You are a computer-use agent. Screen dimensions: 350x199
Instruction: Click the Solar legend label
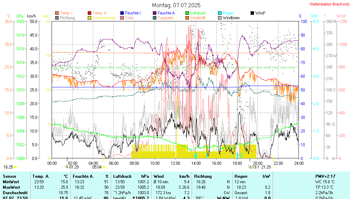[x=129, y=18]
